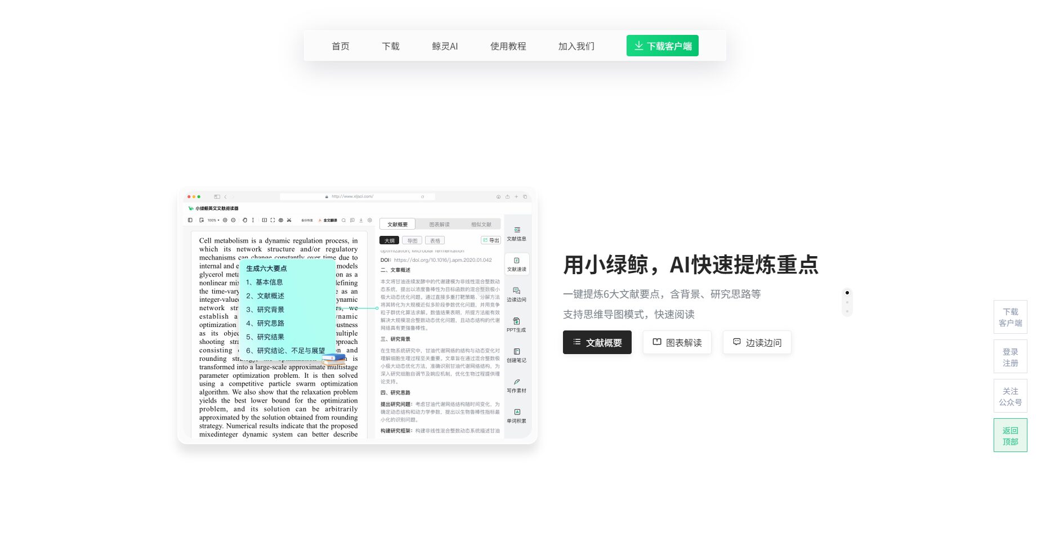Screen dimensions: 1046x559
Task: Select 文献速读 icon in reader sidebar
Action: click(516, 261)
